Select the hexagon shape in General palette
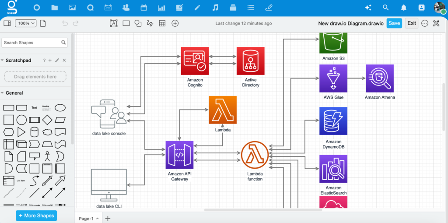Viewport: 448px width, 223px height. 9,132
